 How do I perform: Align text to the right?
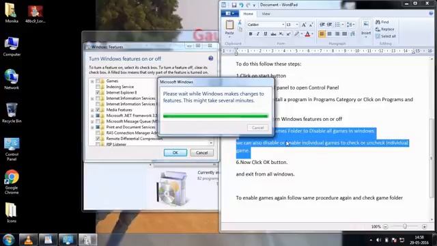pyautogui.click(x=337, y=34)
